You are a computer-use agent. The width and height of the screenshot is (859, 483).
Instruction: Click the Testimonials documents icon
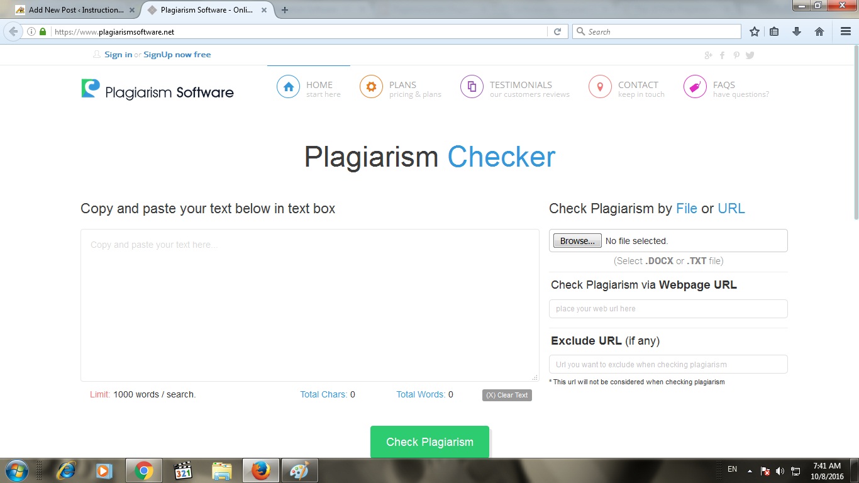pyautogui.click(x=472, y=87)
